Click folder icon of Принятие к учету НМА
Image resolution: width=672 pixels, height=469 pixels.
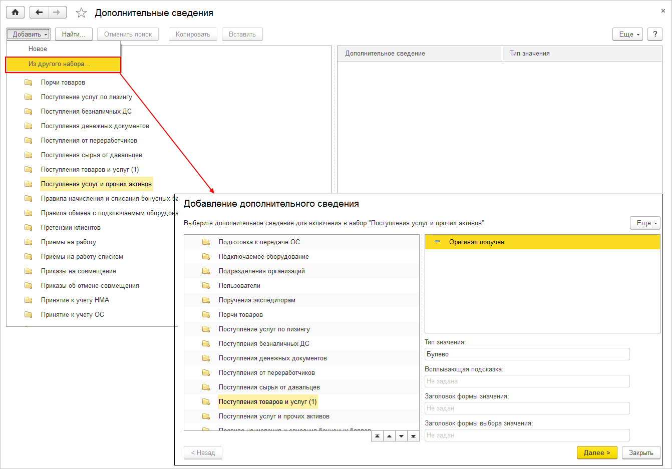(29, 300)
